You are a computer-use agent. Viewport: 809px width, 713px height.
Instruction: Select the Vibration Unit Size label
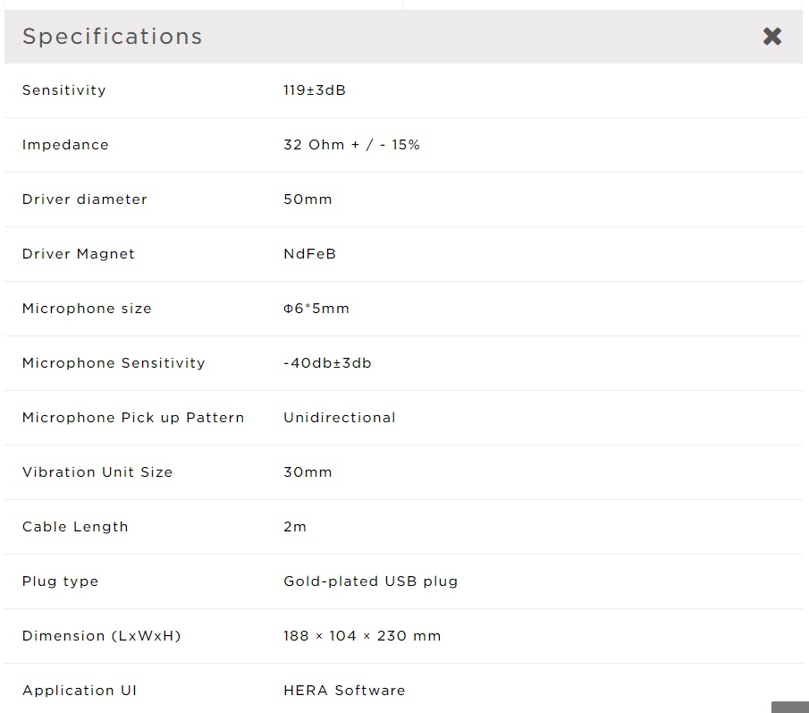pyautogui.click(x=97, y=472)
